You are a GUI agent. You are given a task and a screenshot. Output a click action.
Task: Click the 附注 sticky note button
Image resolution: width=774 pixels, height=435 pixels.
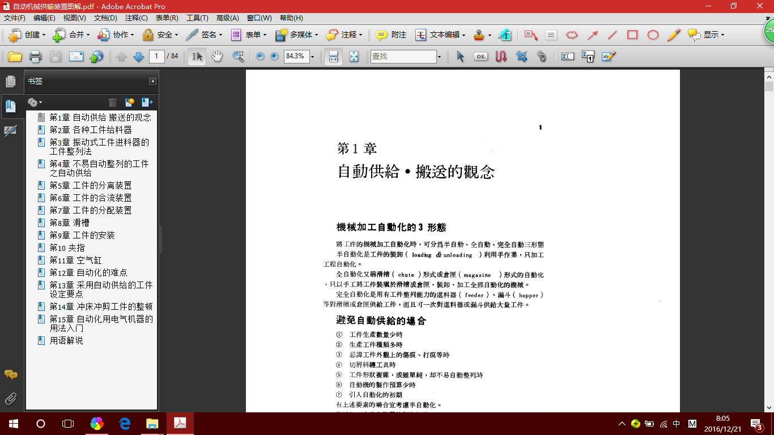click(x=392, y=35)
